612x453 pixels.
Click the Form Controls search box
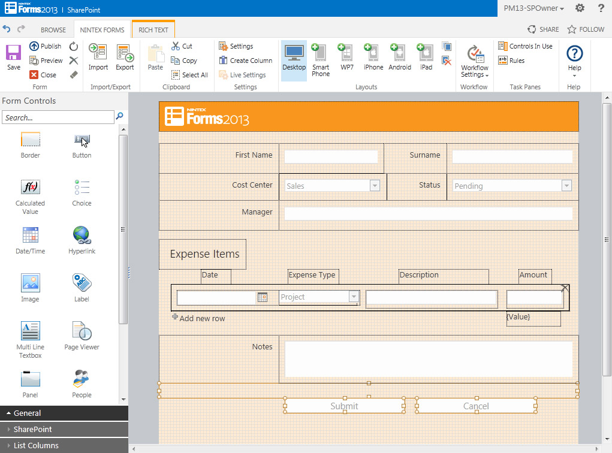pos(58,117)
